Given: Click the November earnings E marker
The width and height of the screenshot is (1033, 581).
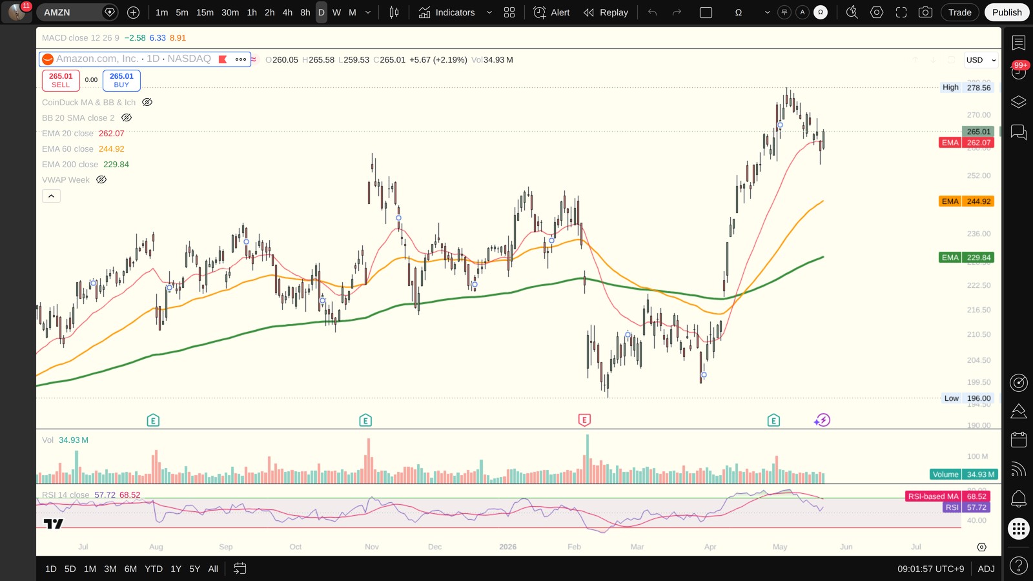Looking at the screenshot, I should point(365,420).
